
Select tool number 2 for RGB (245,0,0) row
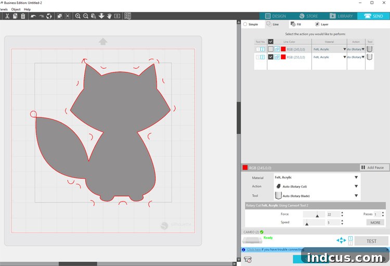tap(263, 49)
